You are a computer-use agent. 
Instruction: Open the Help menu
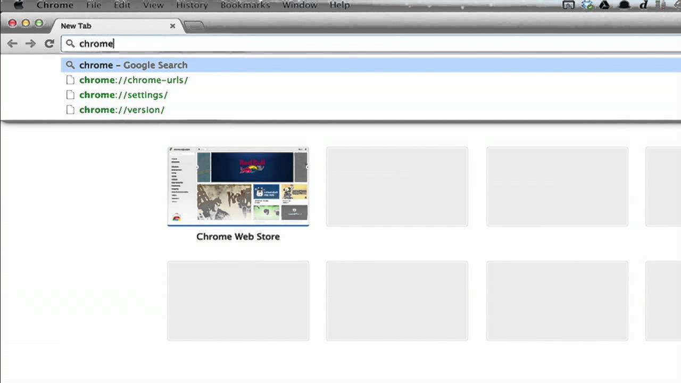click(339, 5)
